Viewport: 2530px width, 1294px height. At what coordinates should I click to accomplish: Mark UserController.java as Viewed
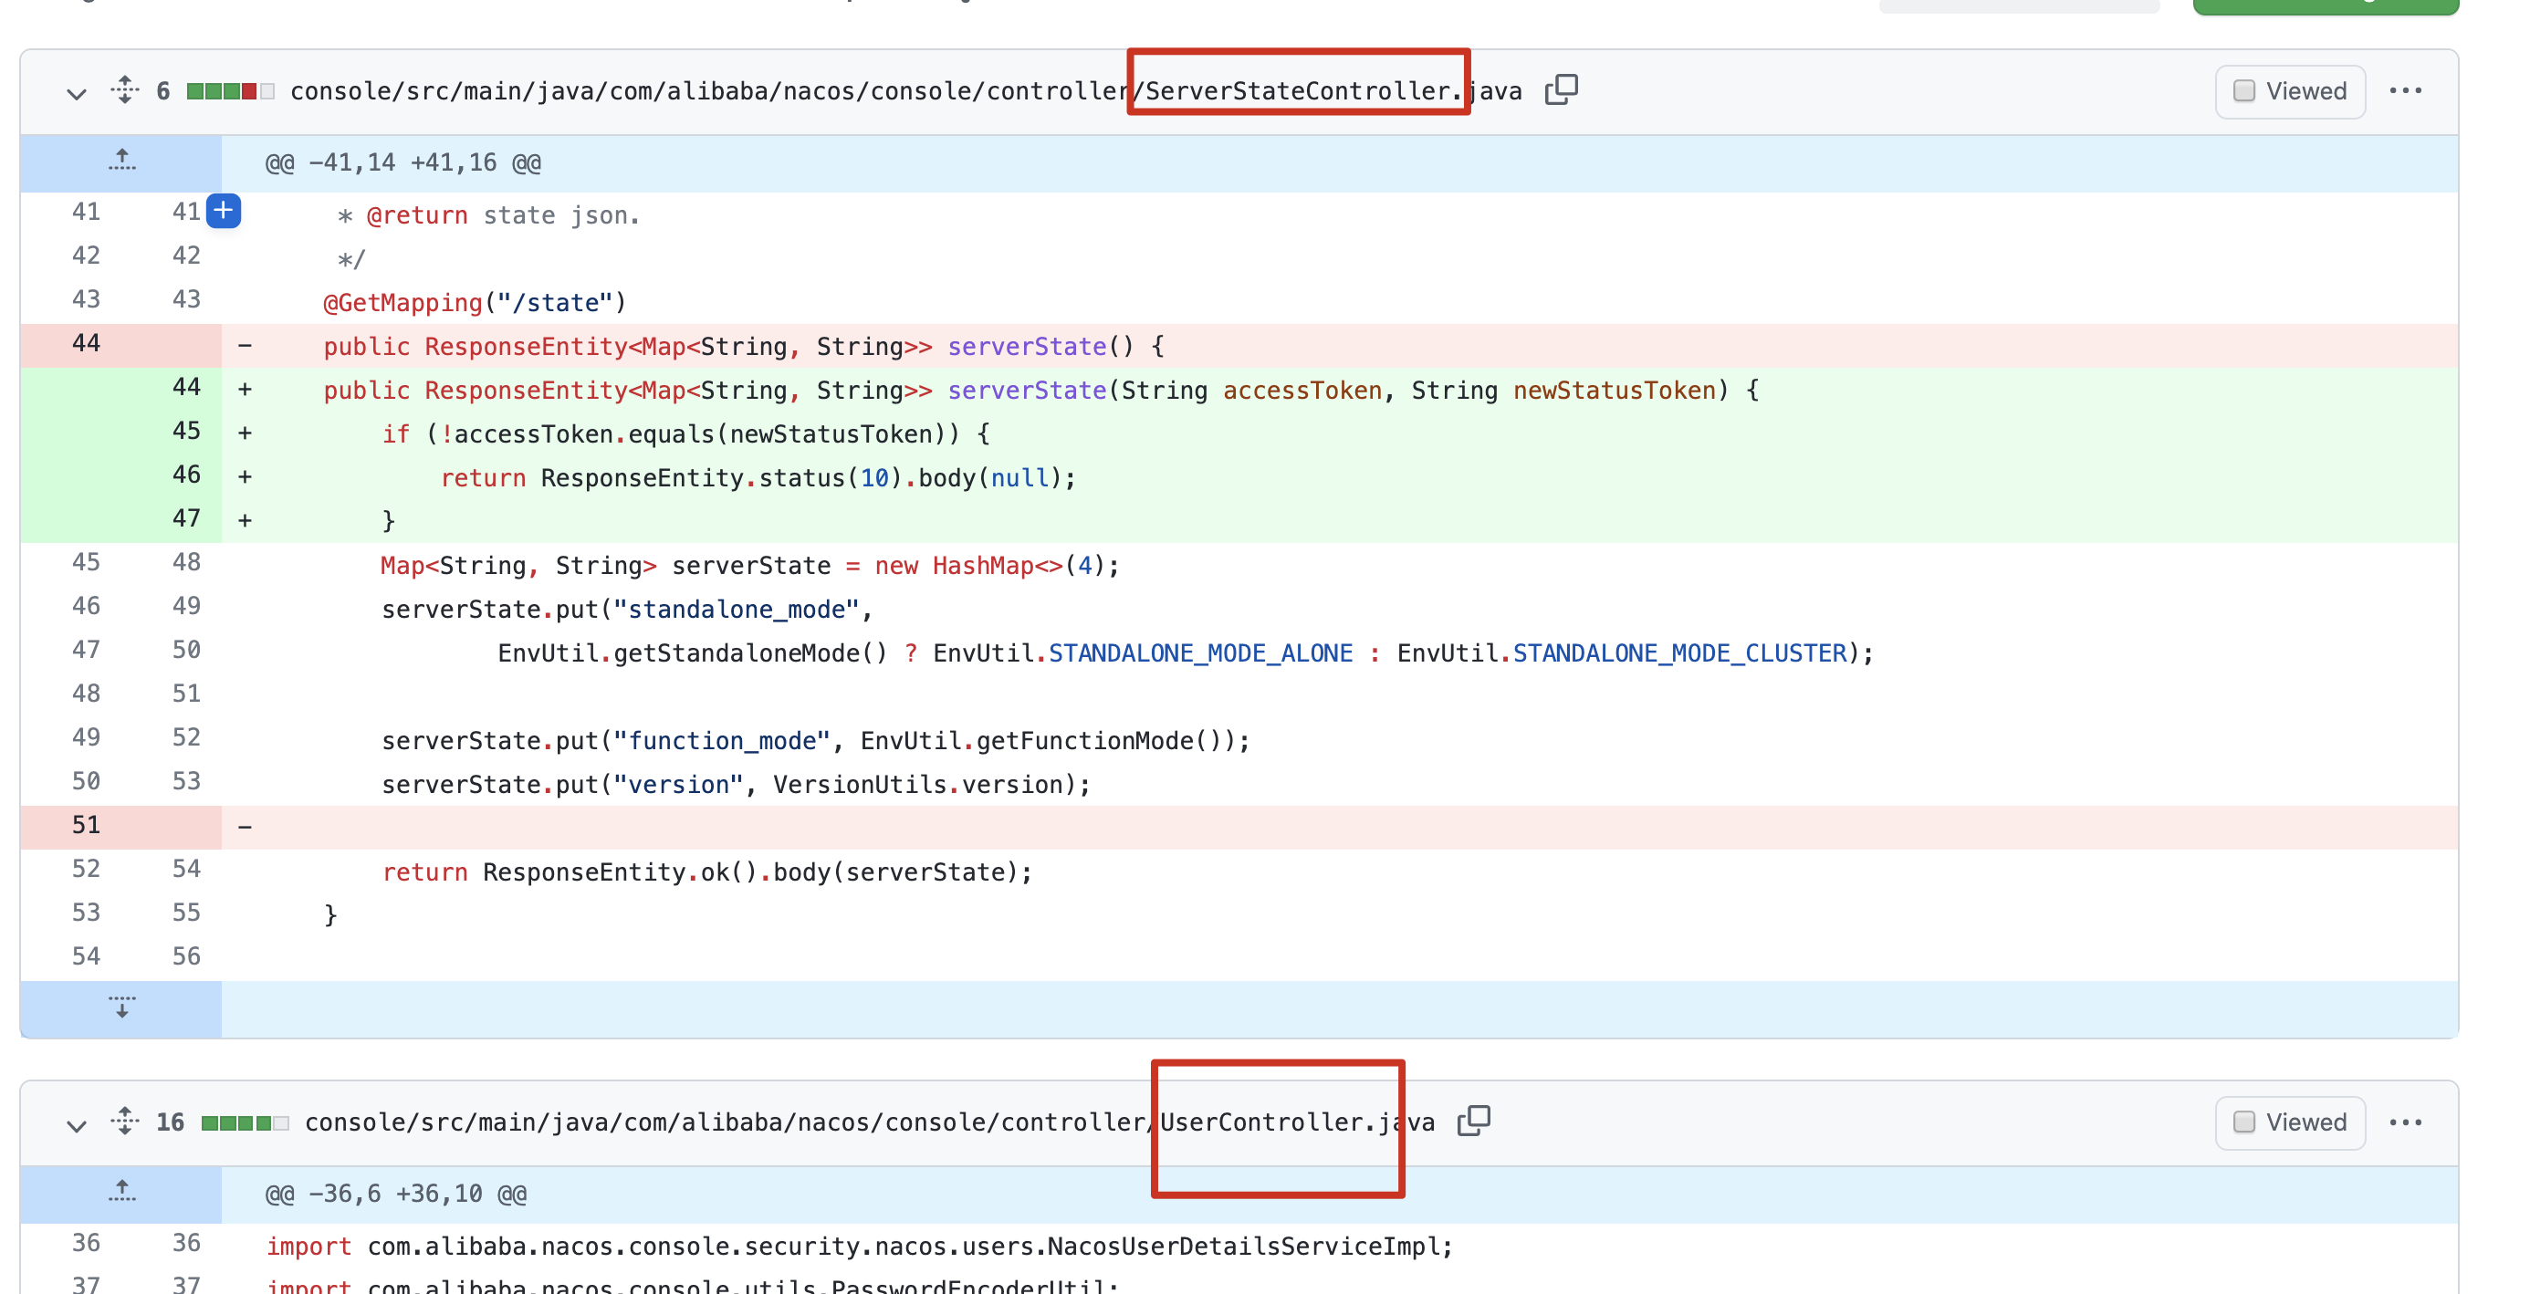point(2289,1123)
